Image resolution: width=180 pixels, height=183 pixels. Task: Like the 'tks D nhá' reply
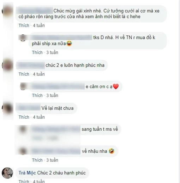(x=37, y=52)
